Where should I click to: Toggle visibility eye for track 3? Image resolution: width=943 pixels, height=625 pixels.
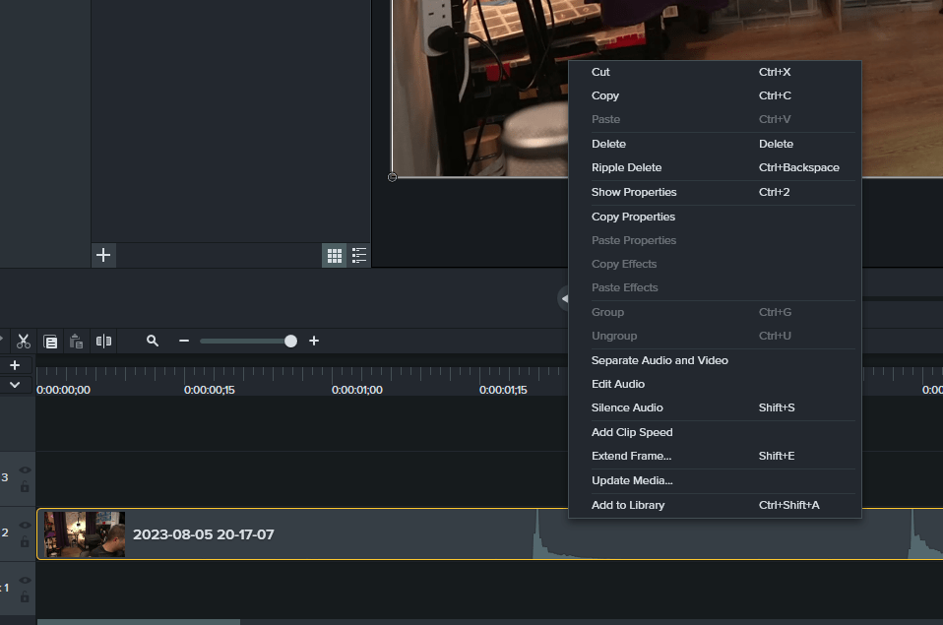click(x=25, y=469)
